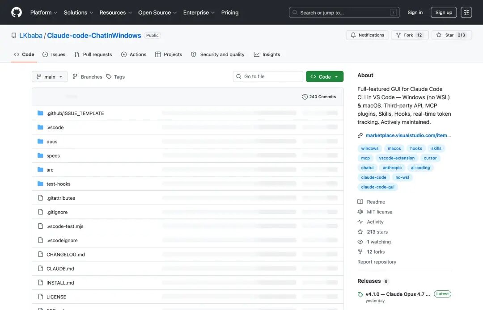This screenshot has width=483, height=310.
Task: Expand the Open Source menu
Action: click(x=157, y=13)
